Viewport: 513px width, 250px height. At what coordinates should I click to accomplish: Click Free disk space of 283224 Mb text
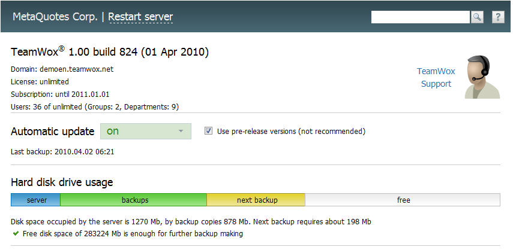point(133,233)
